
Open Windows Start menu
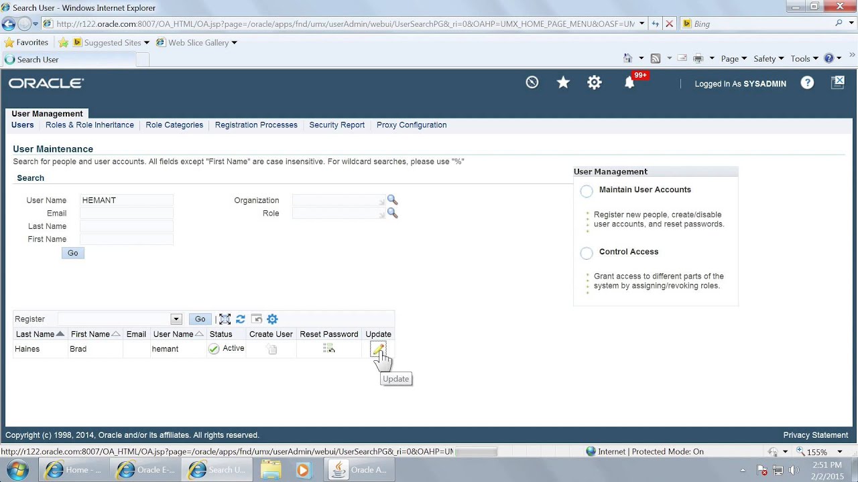click(x=17, y=469)
